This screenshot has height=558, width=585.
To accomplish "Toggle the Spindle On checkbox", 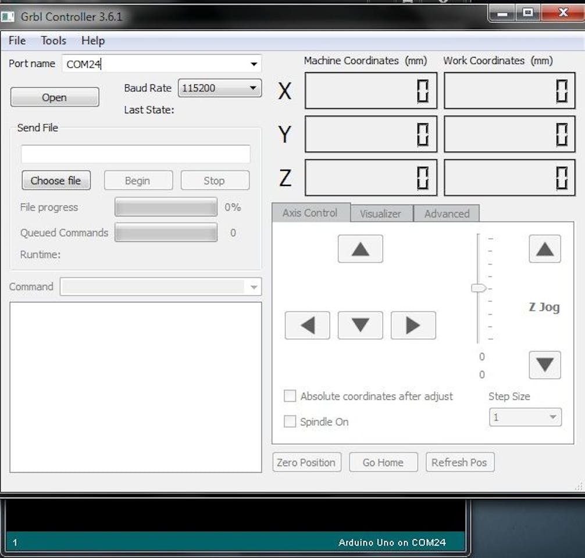I will (290, 422).
